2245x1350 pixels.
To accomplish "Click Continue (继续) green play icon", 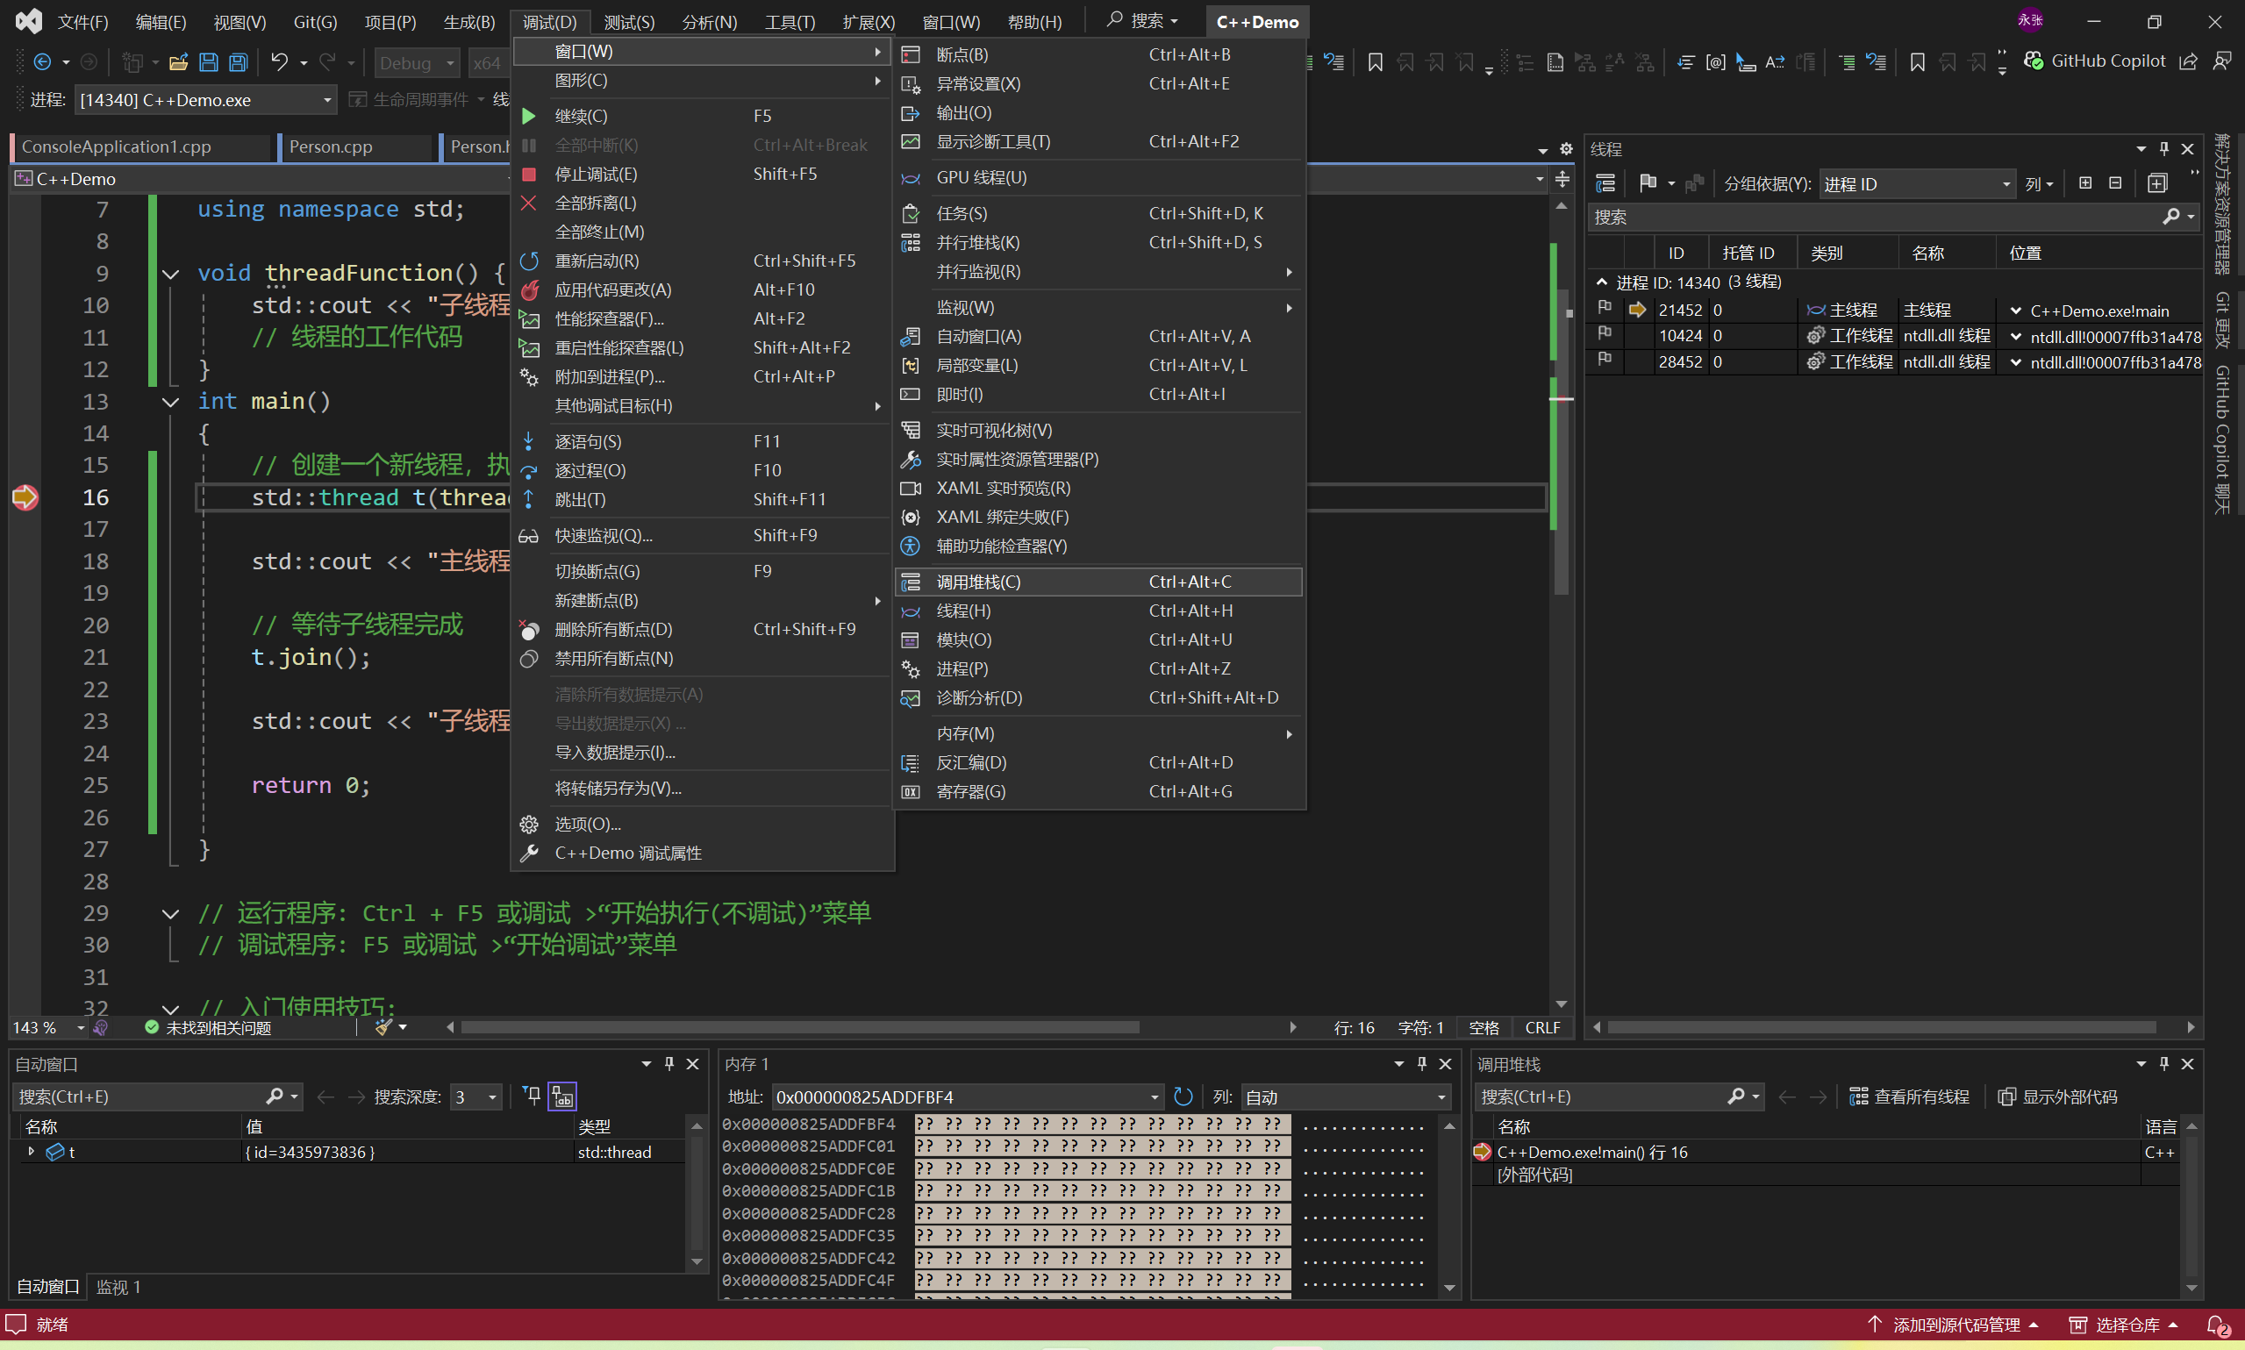I will click(x=528, y=116).
